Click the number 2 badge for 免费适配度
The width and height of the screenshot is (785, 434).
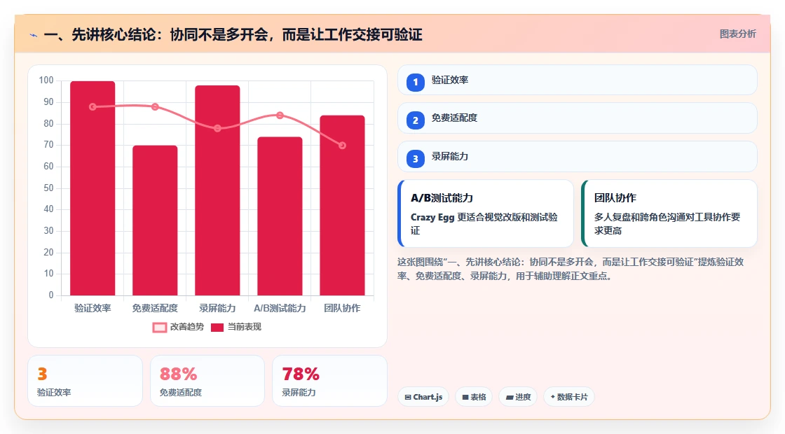coord(416,120)
